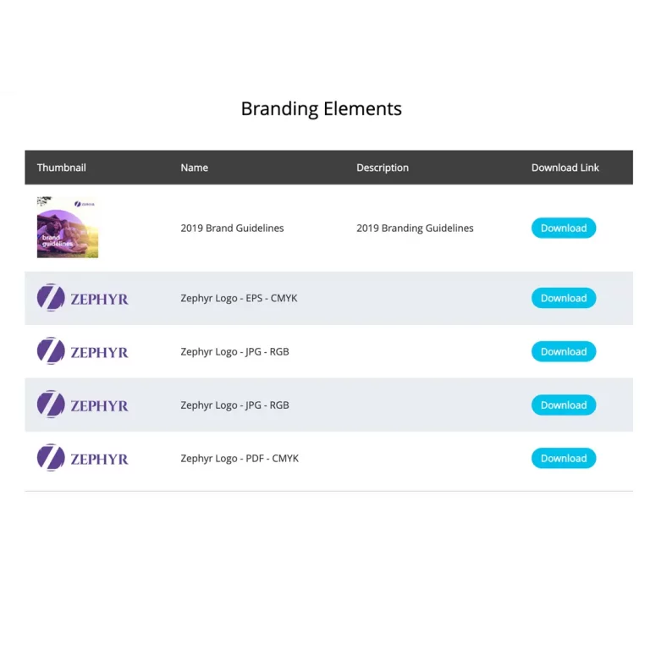Select the 2019 Branding Guidelines description text
This screenshot has width=650, height=650.
coord(415,228)
